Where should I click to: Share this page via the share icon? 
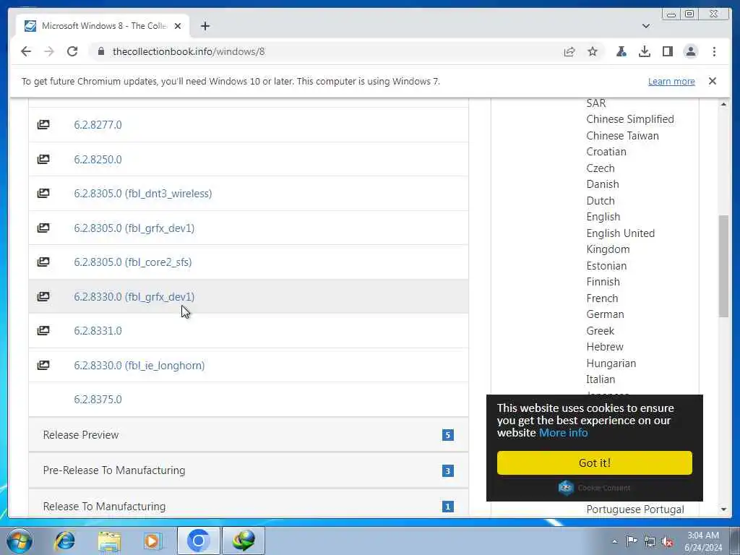569,51
